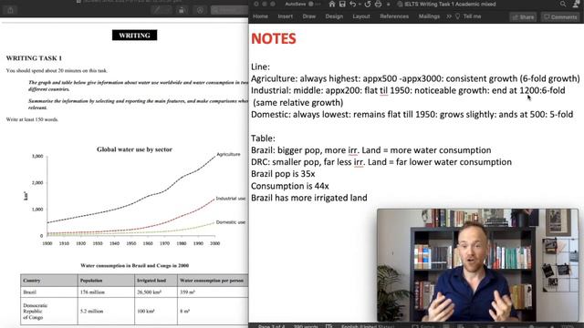This screenshot has height=328, width=584.
Task: Click the language indicator in Word status bar
Action: click(368, 326)
